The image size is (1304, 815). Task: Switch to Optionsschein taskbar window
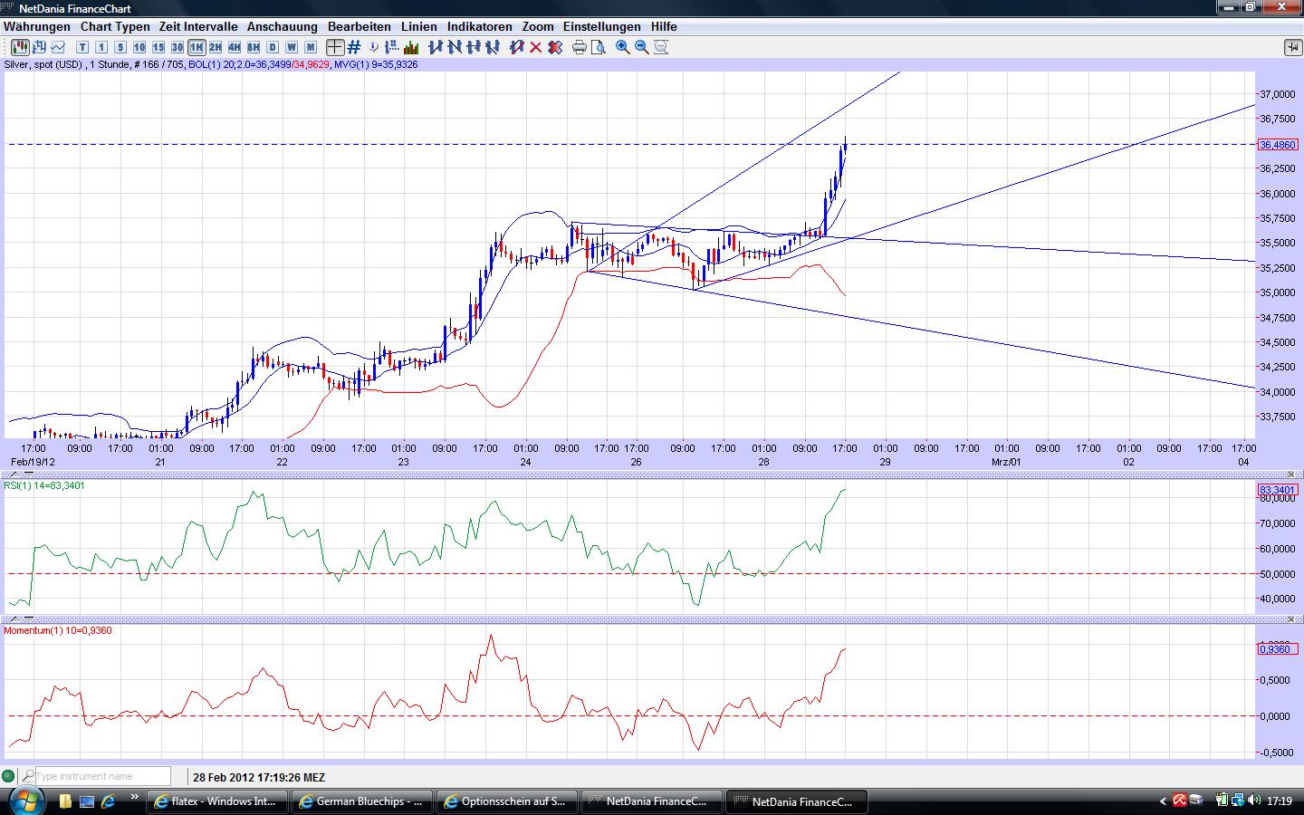(x=507, y=801)
